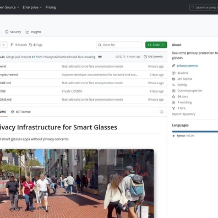View the 158 Commits history
218x218 pixels.
point(153,57)
